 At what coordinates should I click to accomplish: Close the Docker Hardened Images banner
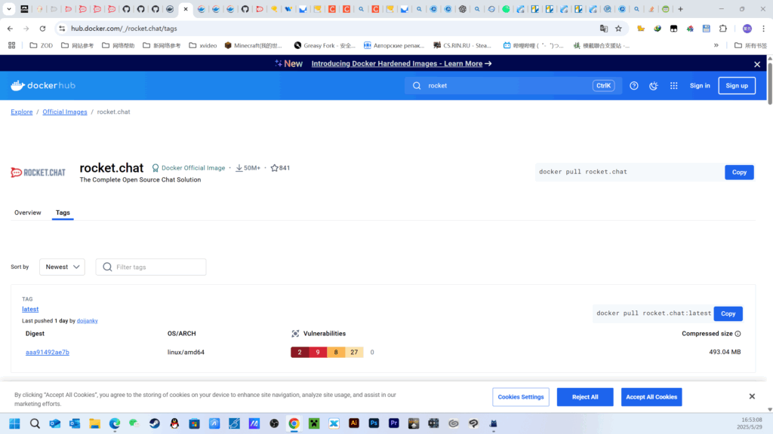tap(757, 64)
